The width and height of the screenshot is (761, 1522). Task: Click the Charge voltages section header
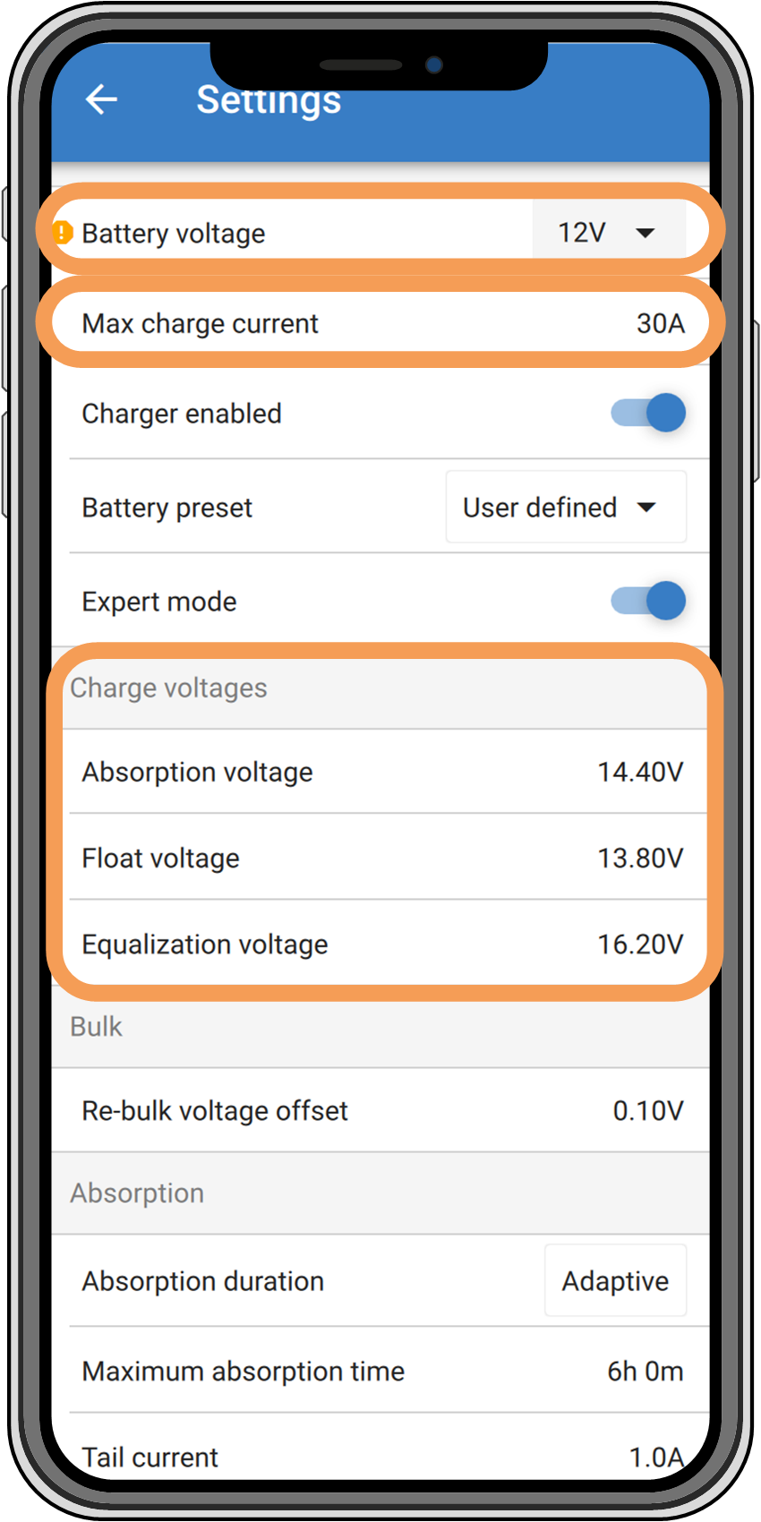click(169, 688)
